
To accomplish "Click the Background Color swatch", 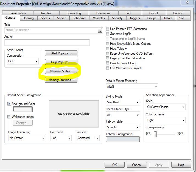I will click(23, 109).
